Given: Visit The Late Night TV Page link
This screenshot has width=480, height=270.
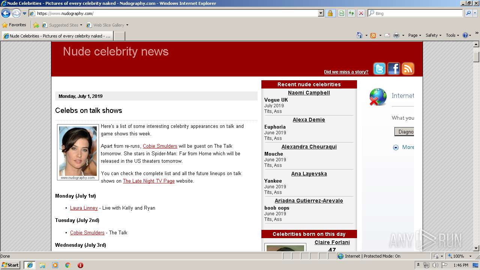Looking at the screenshot, I should coord(149,181).
